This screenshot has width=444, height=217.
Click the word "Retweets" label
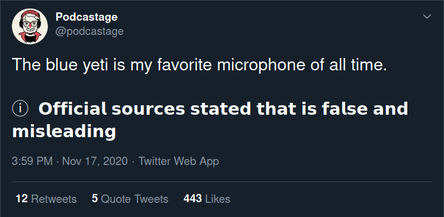coord(54,199)
